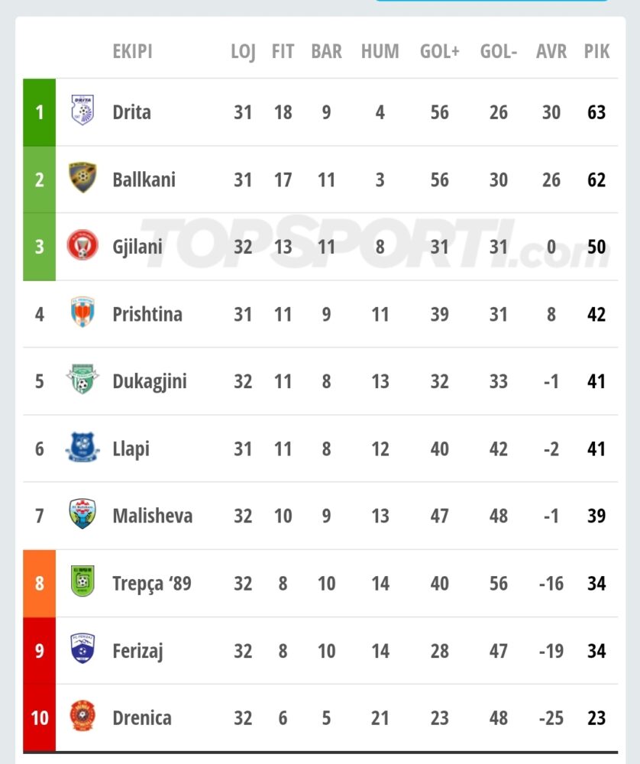Open the Drita team name link

click(x=131, y=112)
